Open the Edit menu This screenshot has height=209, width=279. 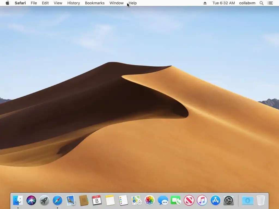click(46, 3)
